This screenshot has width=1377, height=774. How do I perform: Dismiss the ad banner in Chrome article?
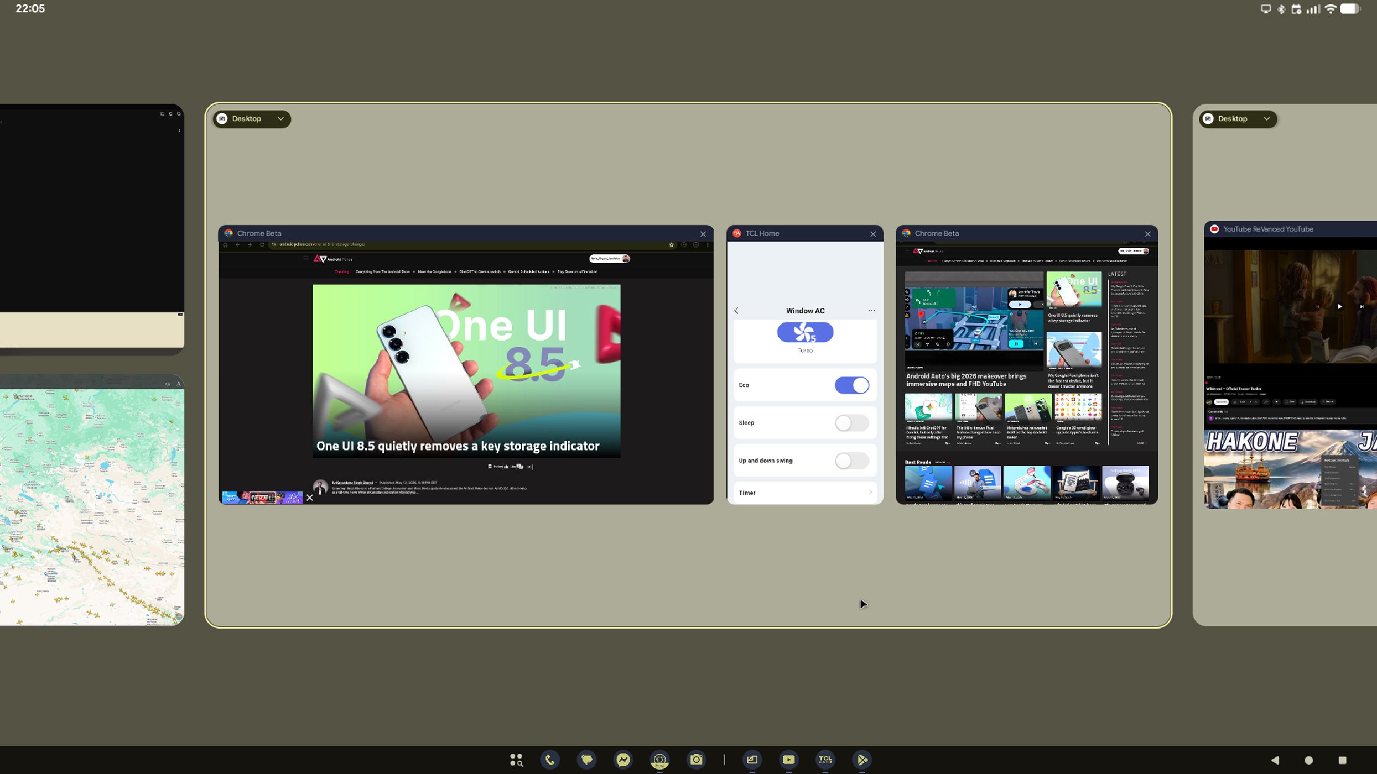[x=310, y=498]
